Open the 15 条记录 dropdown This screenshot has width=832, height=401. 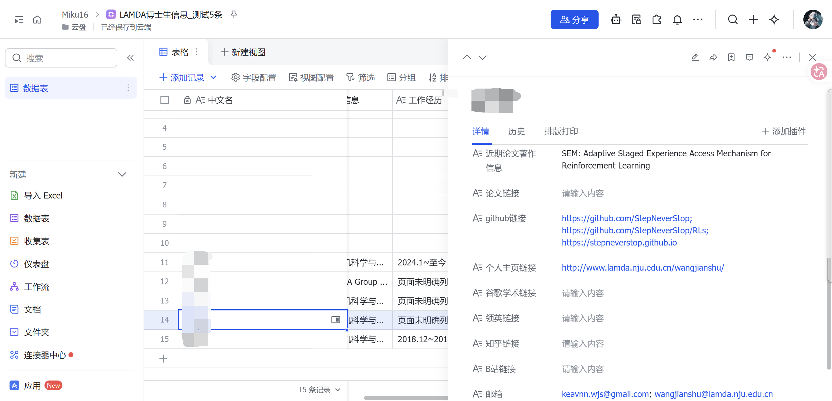(x=319, y=390)
